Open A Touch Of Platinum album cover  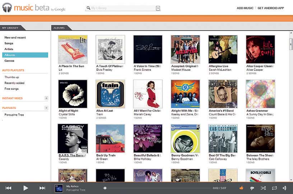110,49
